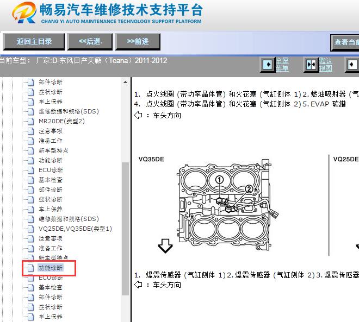
Task: Click the 全屏菜单 panel icon
Action: (268, 65)
